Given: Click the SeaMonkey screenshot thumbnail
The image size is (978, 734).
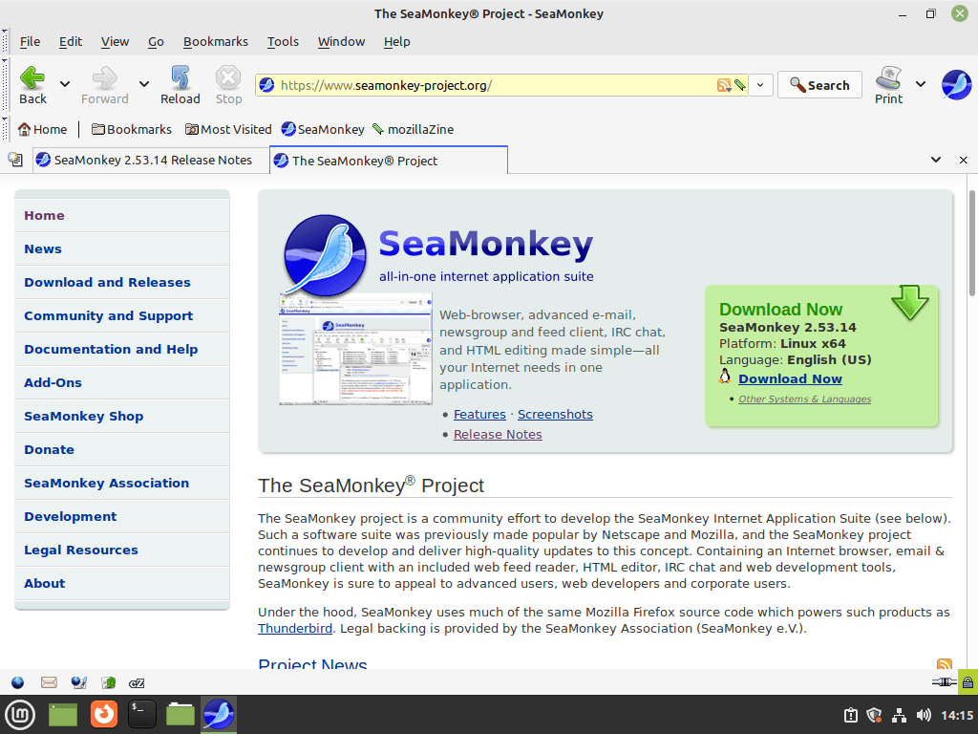Looking at the screenshot, I should click(x=355, y=350).
